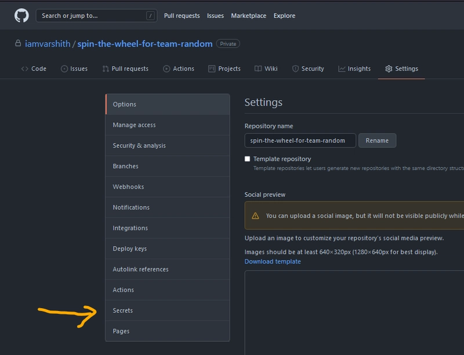Viewport: 464px width, 355px height.
Task: Switch to the repository Insights tab
Action: pos(354,69)
